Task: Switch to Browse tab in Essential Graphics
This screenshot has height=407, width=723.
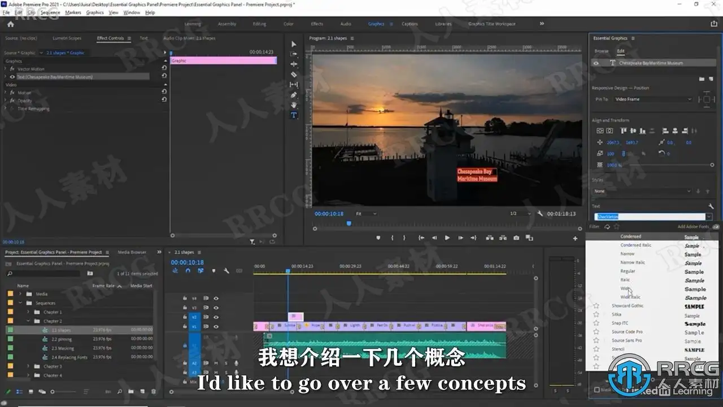Action: pyautogui.click(x=602, y=51)
